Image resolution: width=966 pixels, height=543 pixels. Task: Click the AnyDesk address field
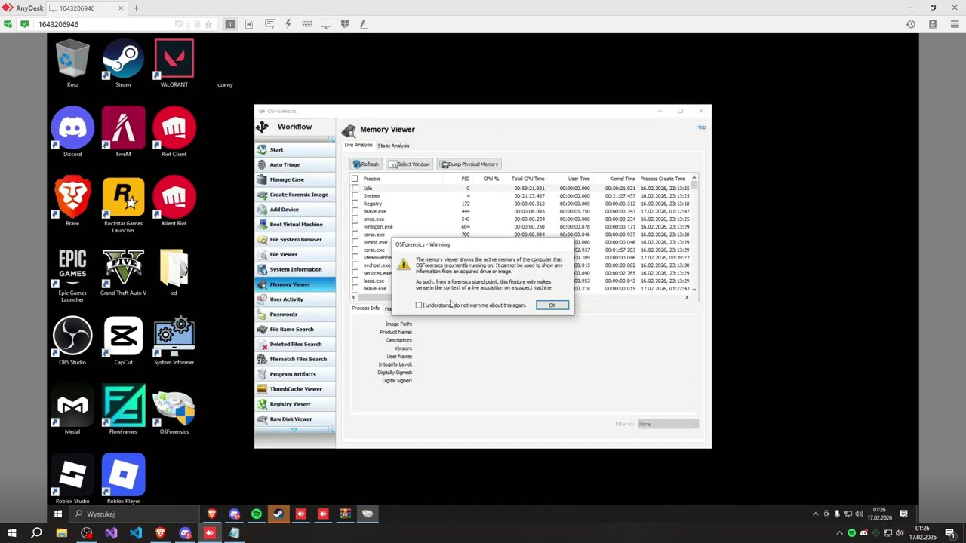click(x=104, y=24)
